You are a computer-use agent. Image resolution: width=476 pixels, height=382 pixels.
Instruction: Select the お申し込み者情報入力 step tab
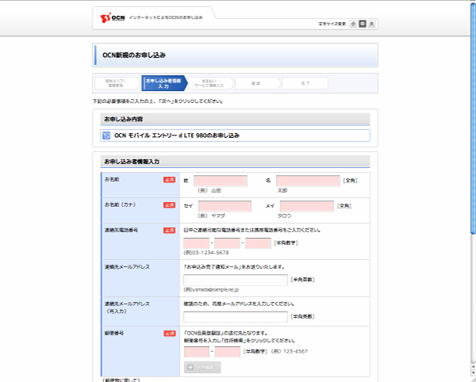[x=164, y=83]
